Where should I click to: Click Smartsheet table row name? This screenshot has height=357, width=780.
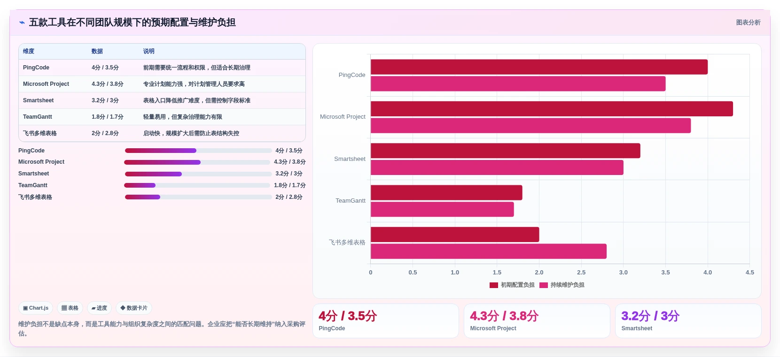pyautogui.click(x=39, y=100)
